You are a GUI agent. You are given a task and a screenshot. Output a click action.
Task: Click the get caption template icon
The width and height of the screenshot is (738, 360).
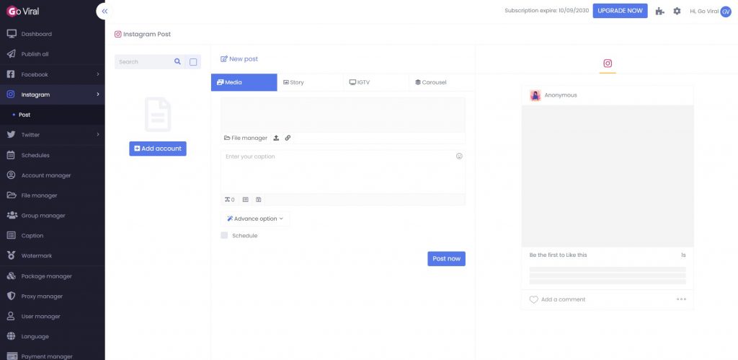245,200
